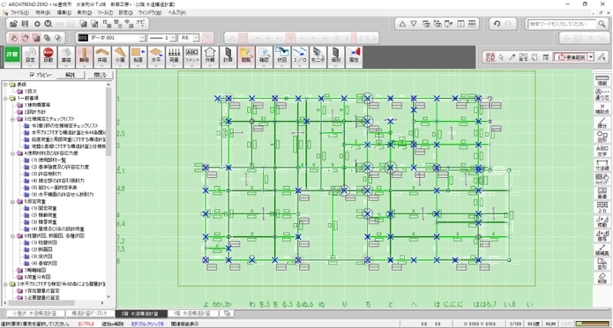Screen dimensions: 613x328
Task: Open the ヘルプ menu
Action: pyautogui.click(x=176, y=12)
